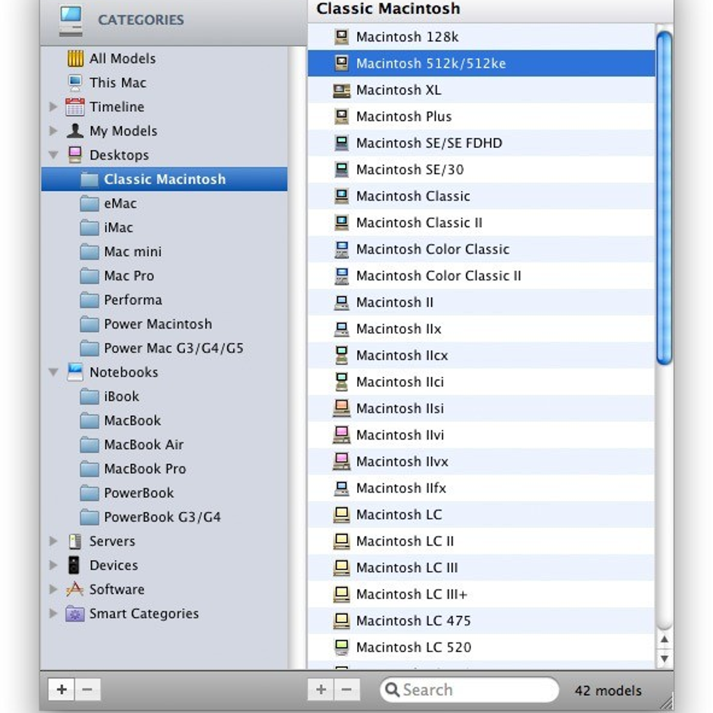713x713 pixels.
Task: Expand the Servers category
Action: (53, 541)
